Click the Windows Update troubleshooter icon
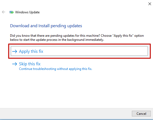The image size is (153, 120). (12, 12)
